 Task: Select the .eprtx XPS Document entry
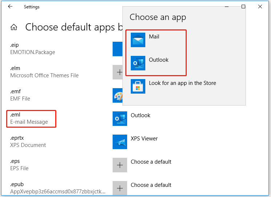28,141
